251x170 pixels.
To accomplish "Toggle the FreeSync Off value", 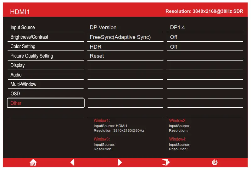I will pos(205,37).
